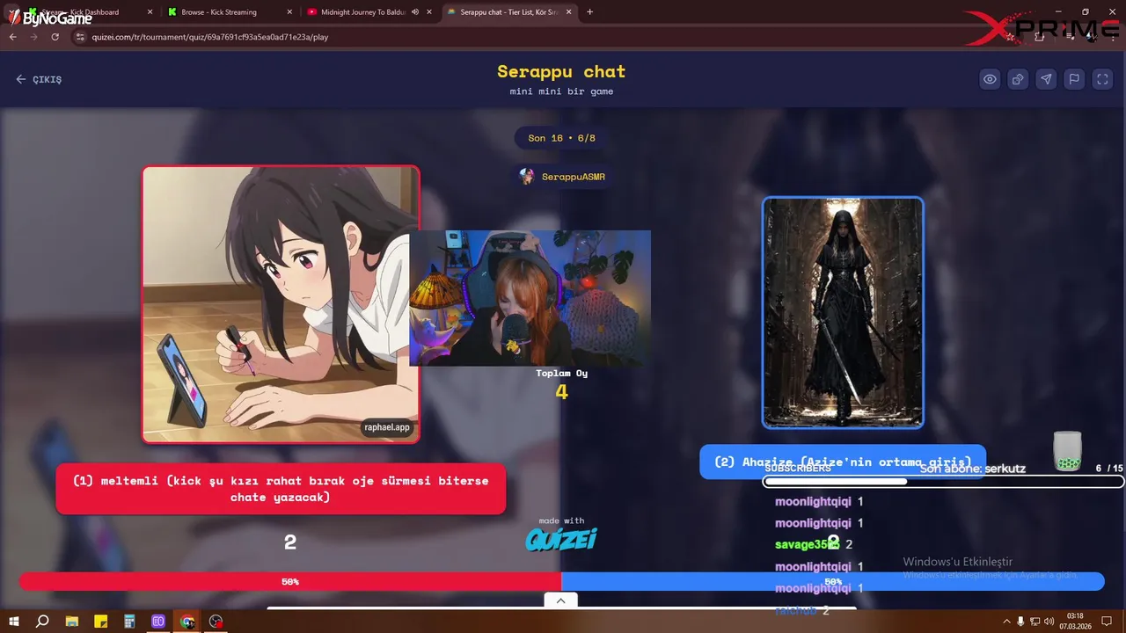The width and height of the screenshot is (1126, 633).
Task: Open the Windows Start menu
Action: pyautogui.click(x=14, y=622)
